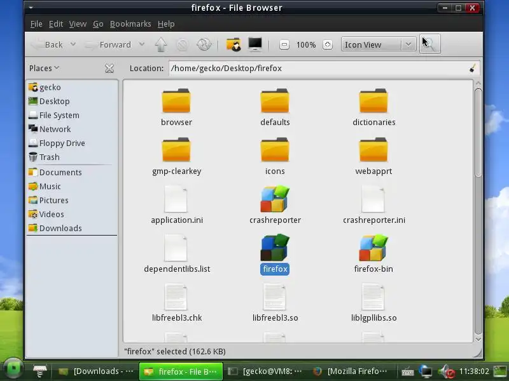
Task: Select the browser folder icon
Action: (176, 101)
